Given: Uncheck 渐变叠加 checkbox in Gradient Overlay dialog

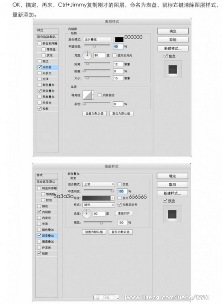Looking at the screenshot, I should (39, 235).
